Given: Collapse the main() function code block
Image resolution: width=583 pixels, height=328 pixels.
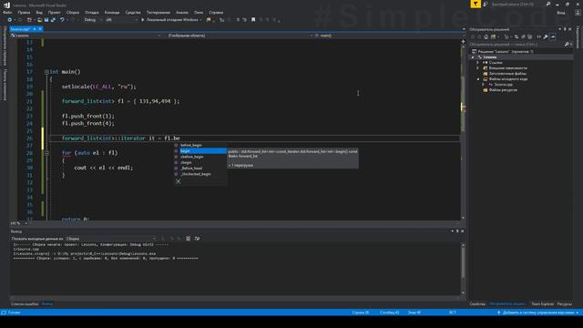Looking at the screenshot, I should 46,72.
